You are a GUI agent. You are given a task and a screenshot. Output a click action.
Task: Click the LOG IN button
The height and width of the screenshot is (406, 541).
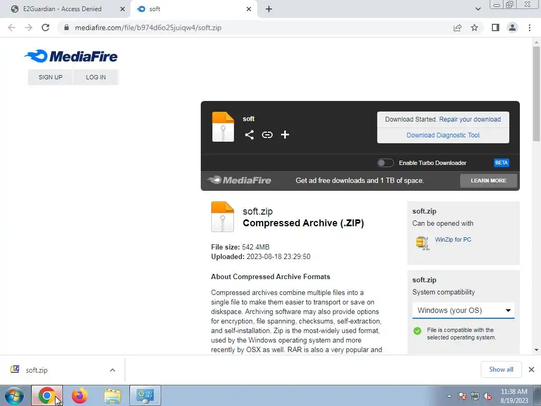click(96, 77)
